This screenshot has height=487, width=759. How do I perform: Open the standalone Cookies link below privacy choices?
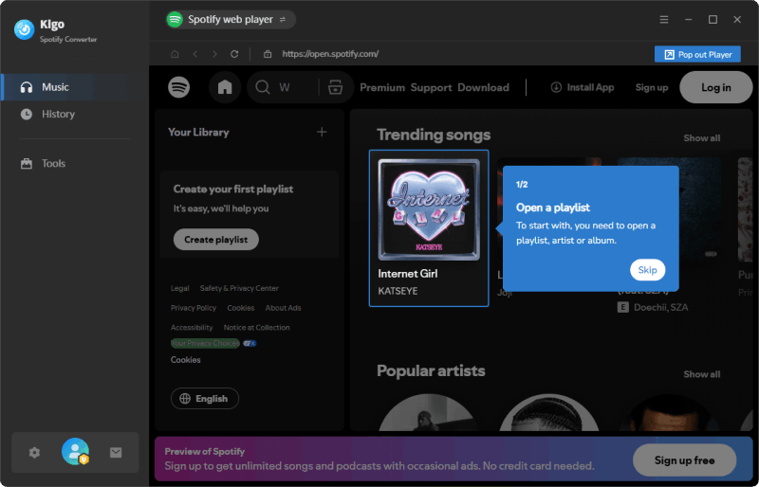pos(185,360)
